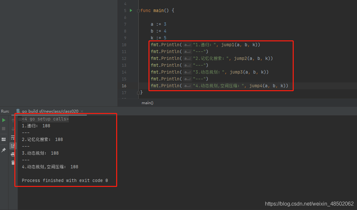
Task: Click the jump3(a, b, k) call
Action: pos(248,72)
